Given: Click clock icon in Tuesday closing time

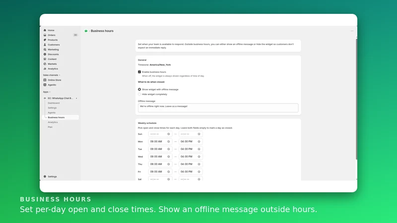Looking at the screenshot, I should (x=199, y=149).
